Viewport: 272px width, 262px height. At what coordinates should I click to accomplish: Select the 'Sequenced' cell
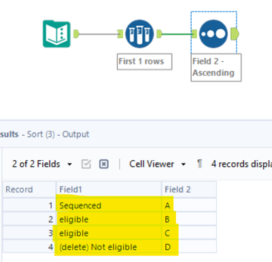click(109, 206)
